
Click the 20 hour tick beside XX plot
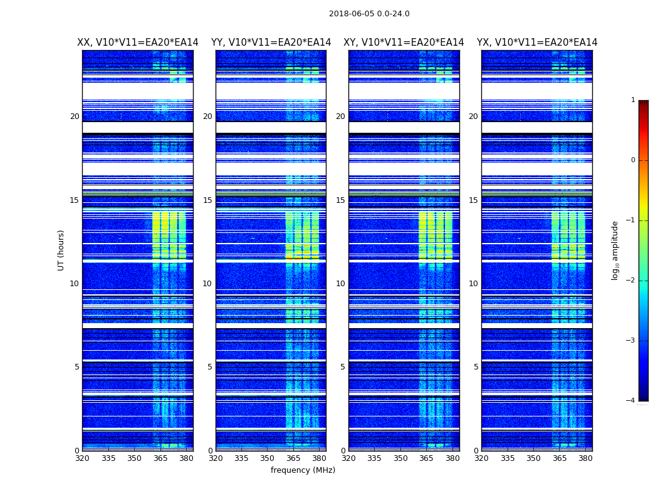[x=75, y=116]
